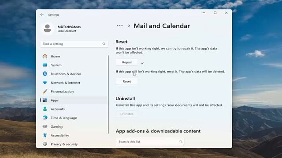Click the Home house icon
Screen dimensions: 282x158
(45, 56)
